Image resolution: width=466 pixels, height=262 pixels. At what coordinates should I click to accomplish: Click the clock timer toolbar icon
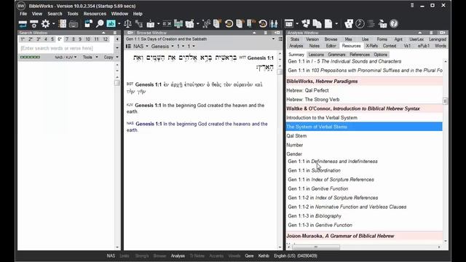(360, 23)
